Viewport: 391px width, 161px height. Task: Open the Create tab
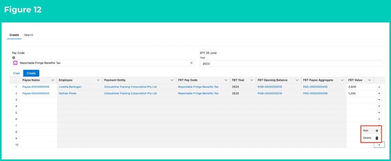14,35
